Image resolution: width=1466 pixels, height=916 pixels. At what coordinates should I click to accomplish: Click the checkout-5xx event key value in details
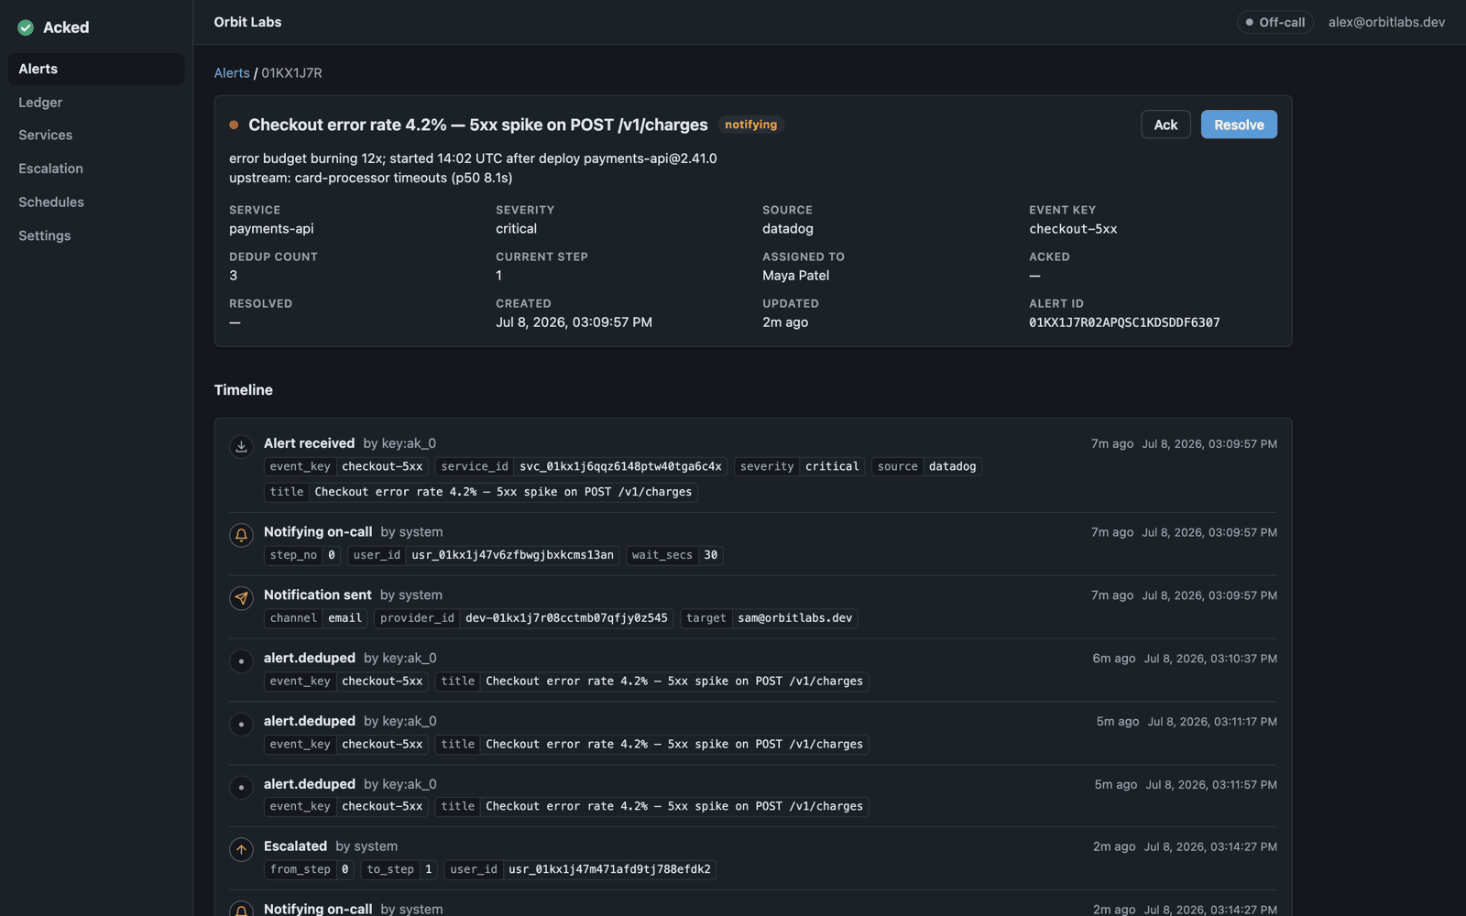tap(1073, 229)
